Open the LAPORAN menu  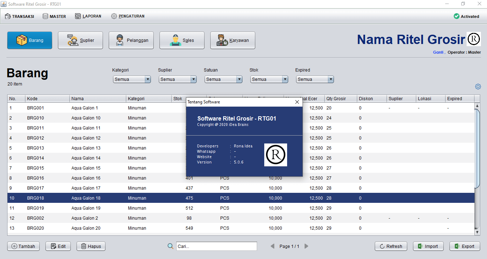coord(88,16)
